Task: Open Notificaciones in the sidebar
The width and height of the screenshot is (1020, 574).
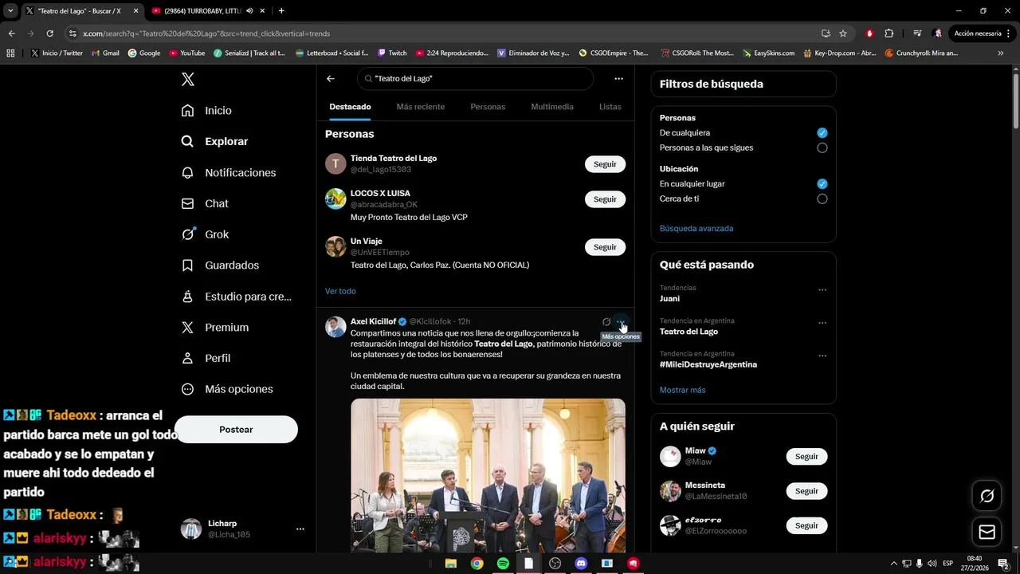Action: 228,172
